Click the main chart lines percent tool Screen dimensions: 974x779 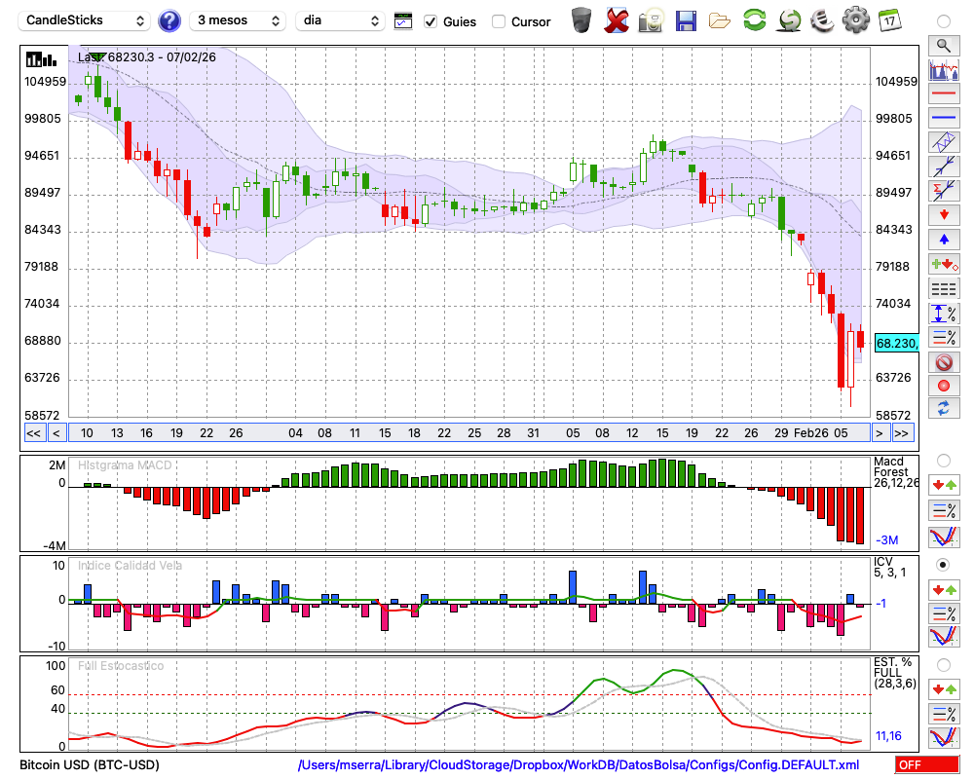pos(944,337)
